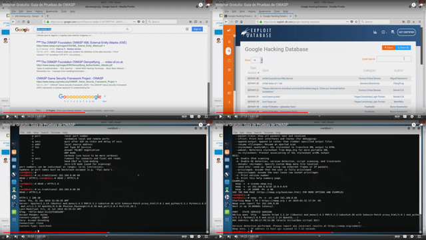This screenshot has width=426, height=240.
Task: Open settings gear in bottom-left player
Action: [199, 237]
